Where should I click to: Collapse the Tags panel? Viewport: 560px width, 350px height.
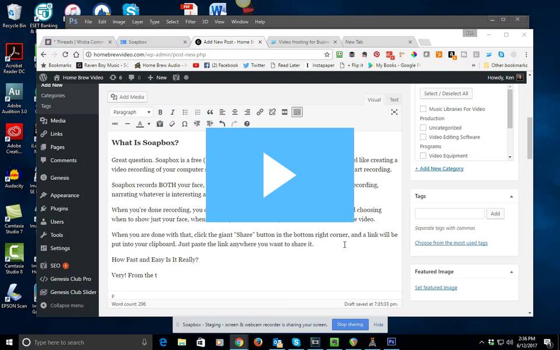(x=512, y=197)
